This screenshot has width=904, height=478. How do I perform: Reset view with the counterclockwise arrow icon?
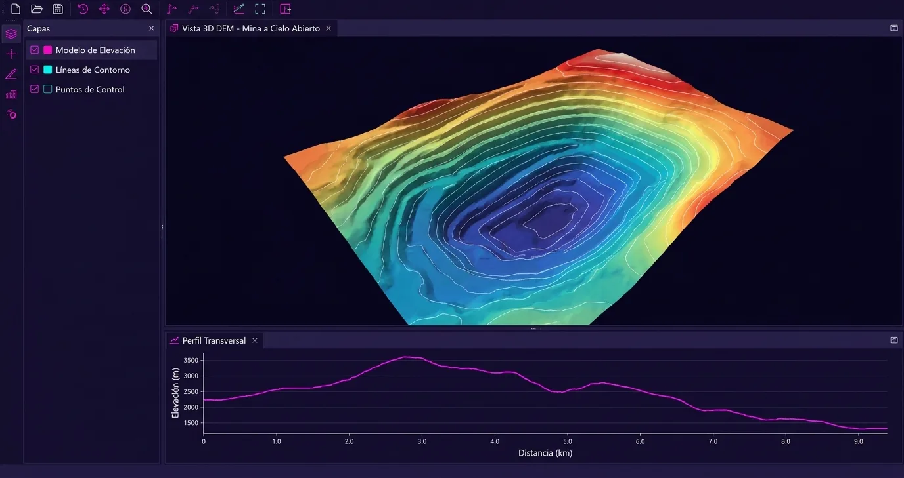click(x=83, y=9)
